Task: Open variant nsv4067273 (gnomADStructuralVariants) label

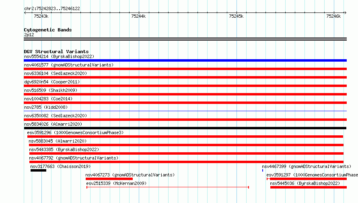Action: click(x=130, y=175)
